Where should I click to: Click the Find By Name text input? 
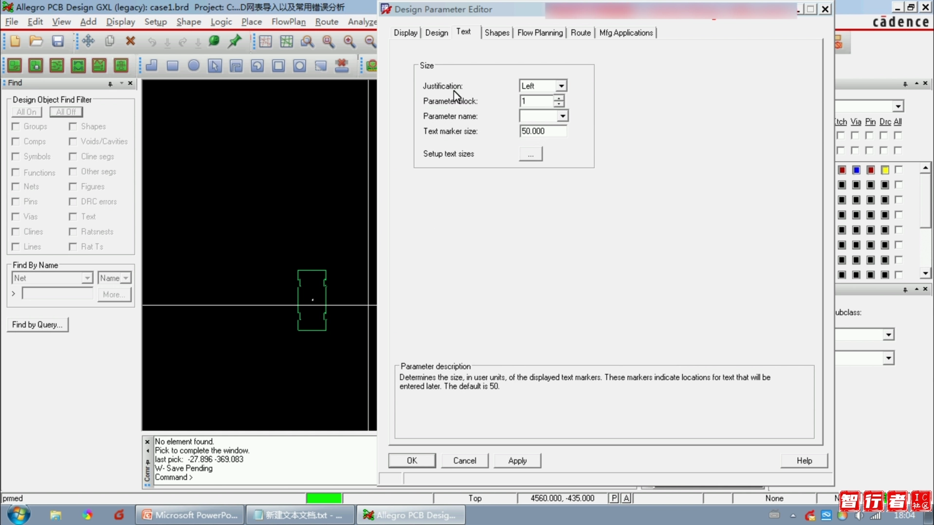point(57,294)
